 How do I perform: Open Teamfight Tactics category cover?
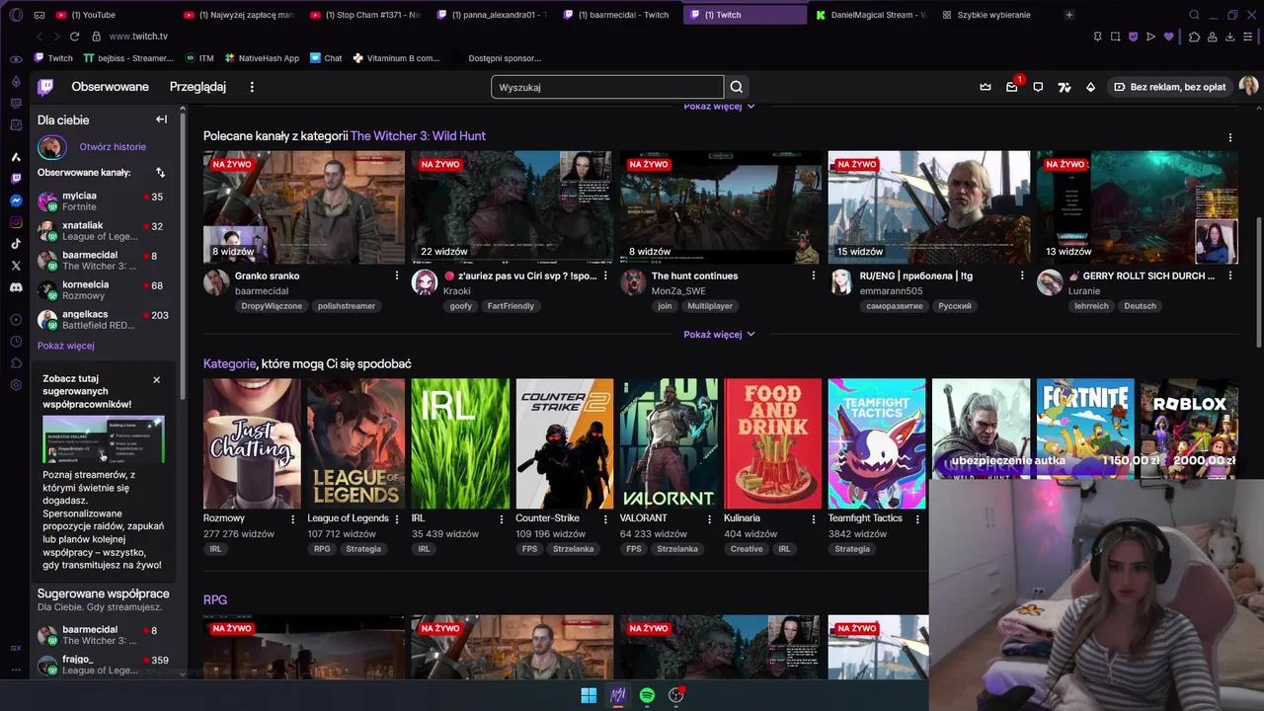click(x=877, y=443)
